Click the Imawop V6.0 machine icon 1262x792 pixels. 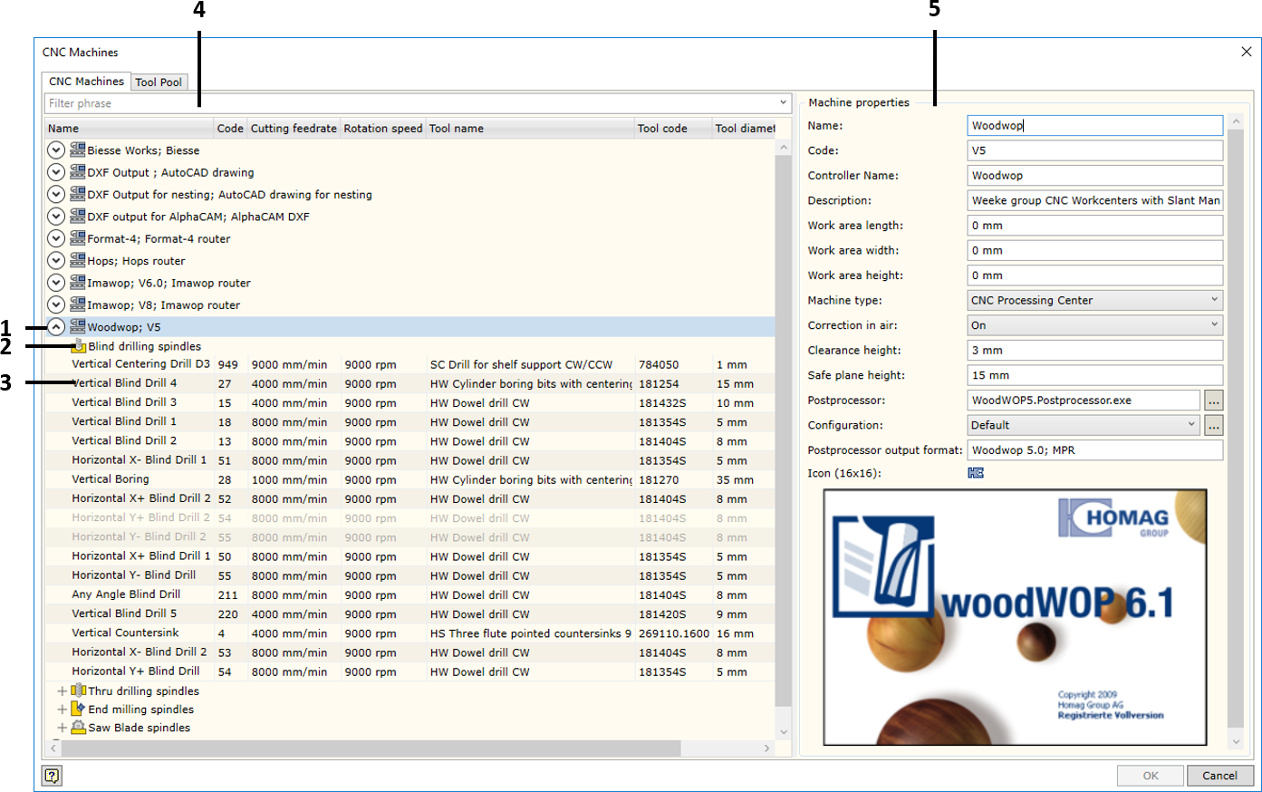coord(78,282)
